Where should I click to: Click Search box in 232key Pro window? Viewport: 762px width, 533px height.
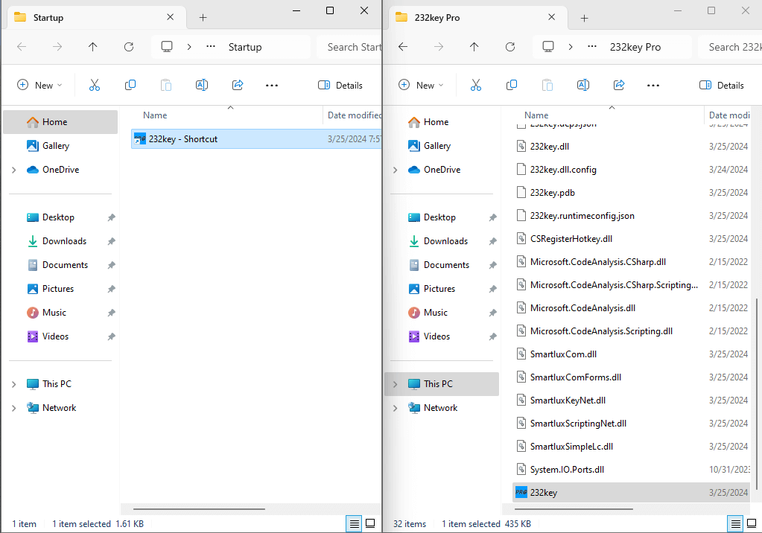pos(730,47)
